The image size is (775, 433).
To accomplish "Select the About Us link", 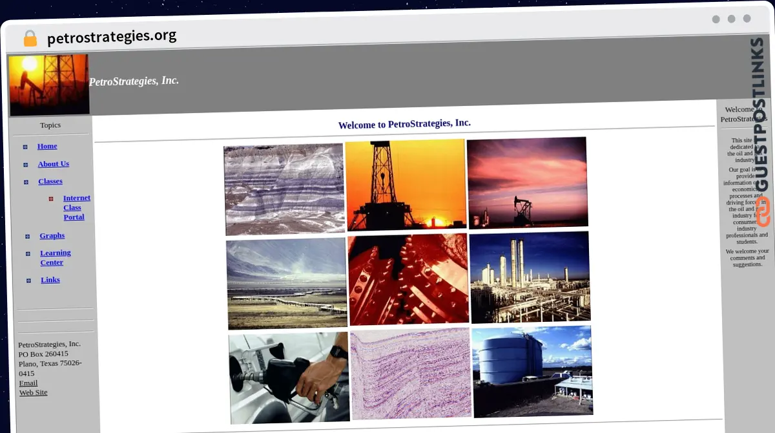I will (x=53, y=164).
